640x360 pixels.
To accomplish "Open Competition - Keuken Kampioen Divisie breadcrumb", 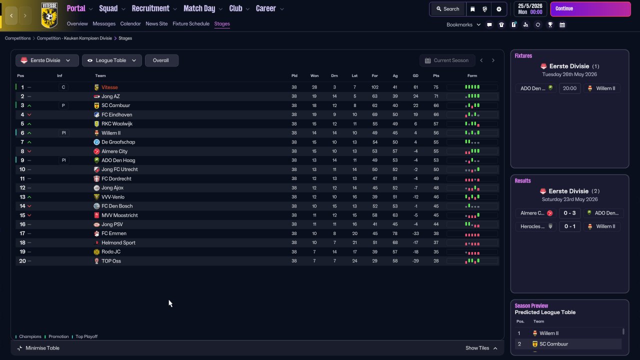I will (x=74, y=38).
